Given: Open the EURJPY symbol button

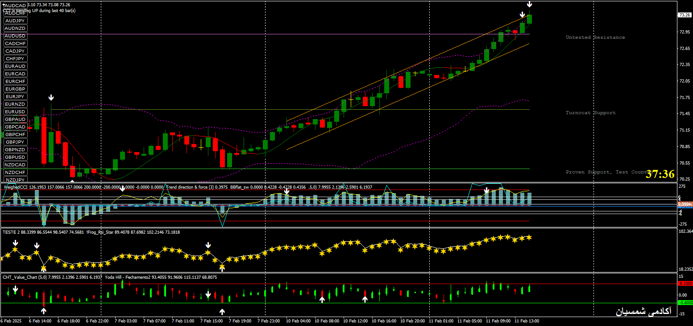Looking at the screenshot, I should (15, 96).
